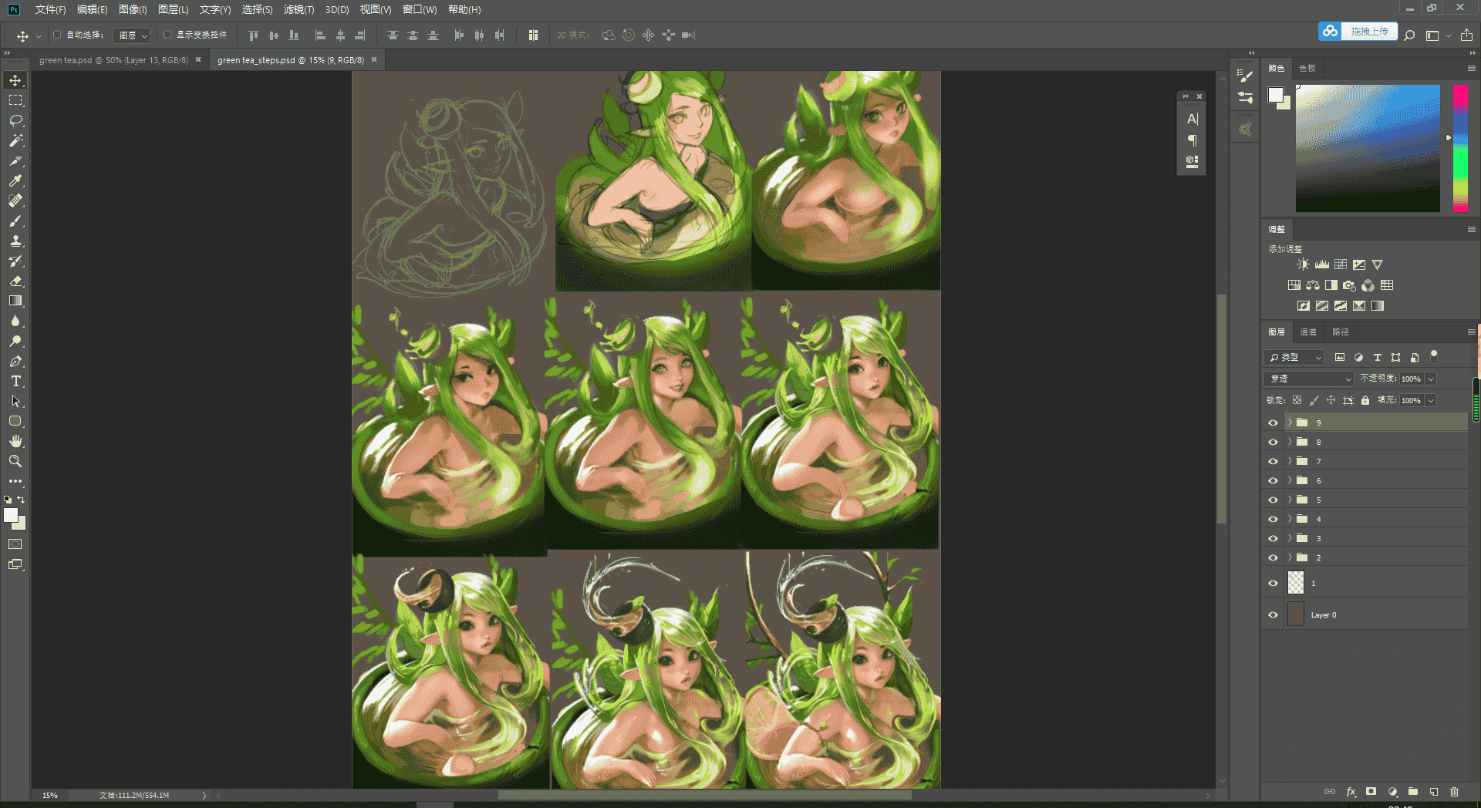Select the layer 1 thumbnail

coord(1296,582)
